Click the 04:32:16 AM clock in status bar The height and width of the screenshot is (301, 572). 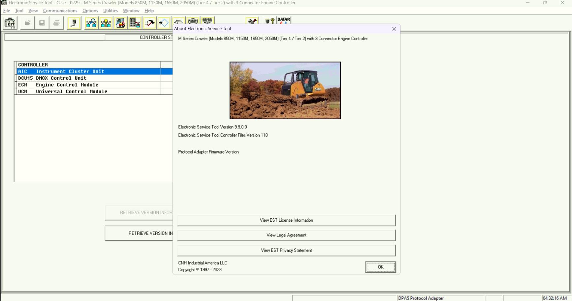pos(555,298)
